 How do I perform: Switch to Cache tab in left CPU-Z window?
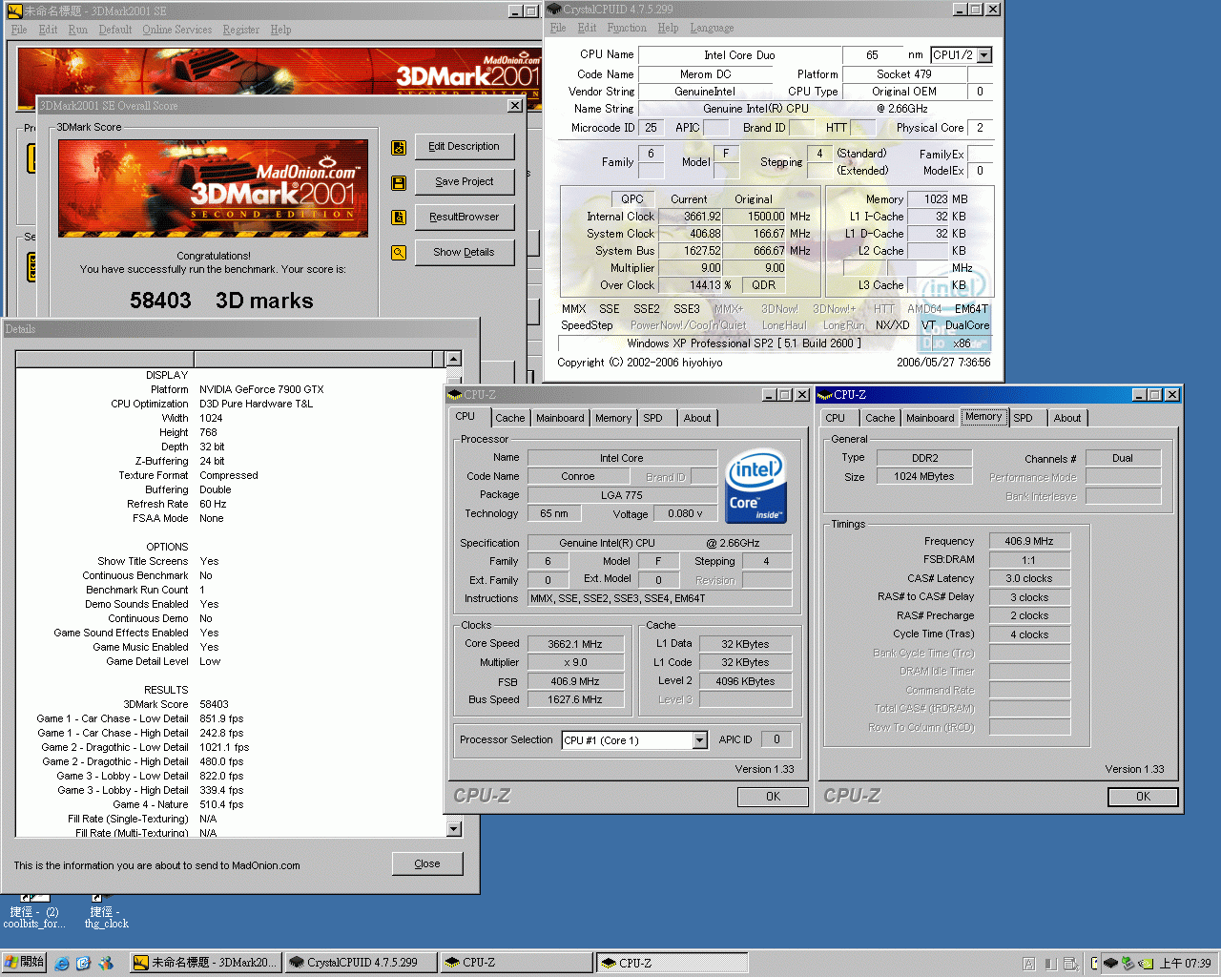[x=509, y=418]
